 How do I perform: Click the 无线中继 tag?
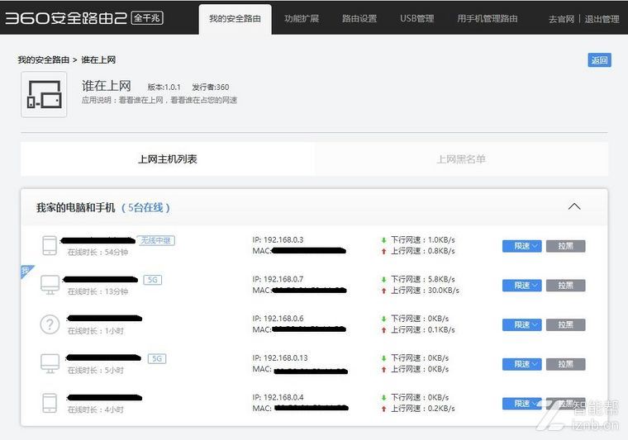click(x=156, y=240)
